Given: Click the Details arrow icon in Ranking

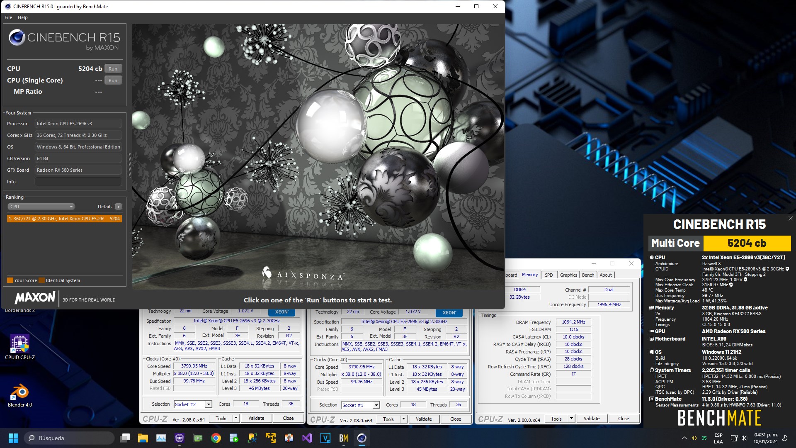Looking at the screenshot, I should (119, 207).
